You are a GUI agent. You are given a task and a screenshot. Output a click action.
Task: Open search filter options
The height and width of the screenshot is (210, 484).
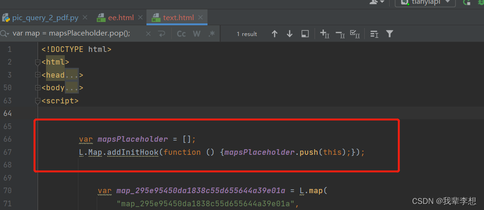(390, 34)
